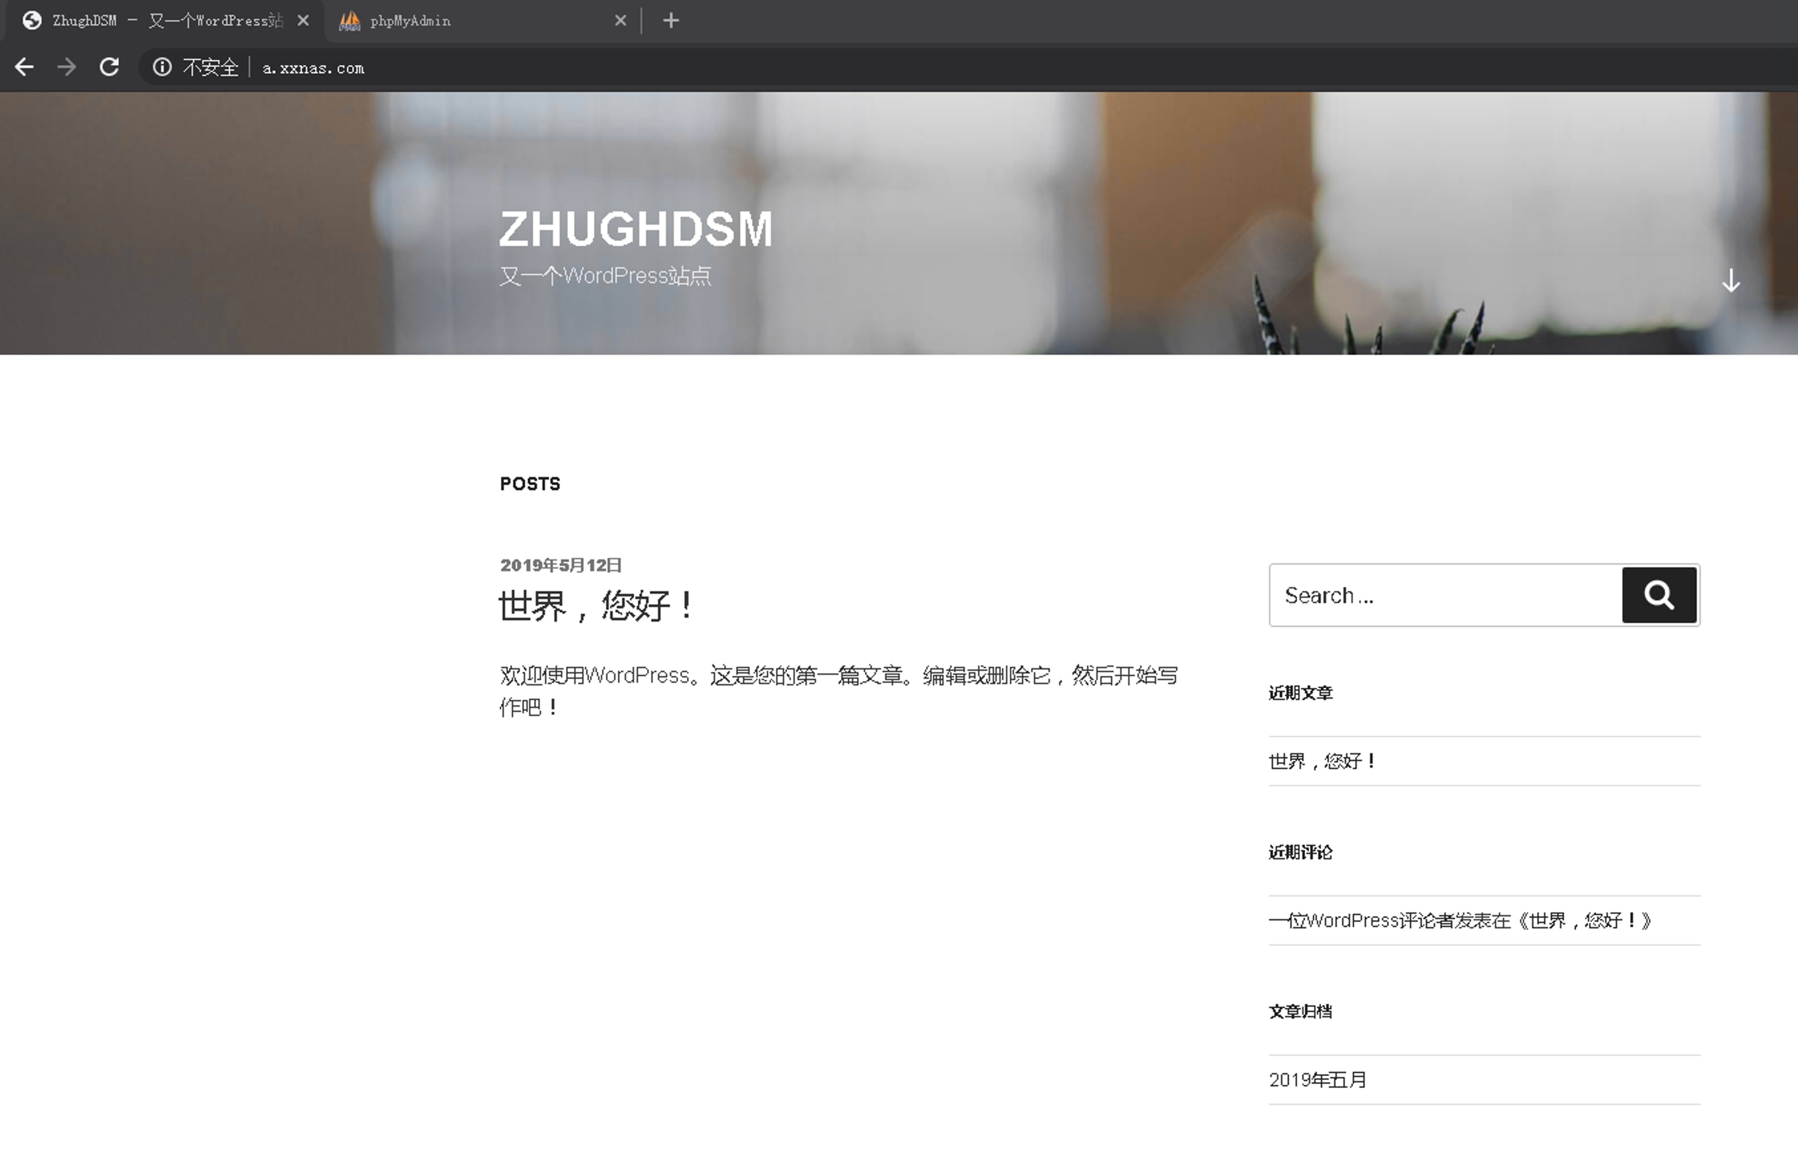Viewport: 1798px width, 1149px height.
Task: Click the ZHUGHDSM site title link
Action: click(x=636, y=228)
